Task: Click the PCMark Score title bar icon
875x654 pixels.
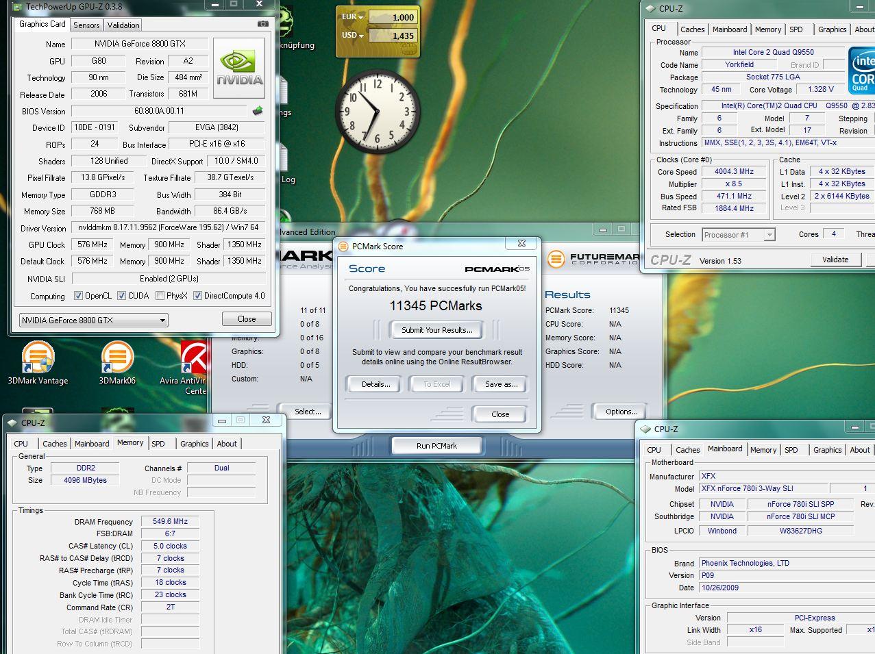Action: (x=343, y=246)
